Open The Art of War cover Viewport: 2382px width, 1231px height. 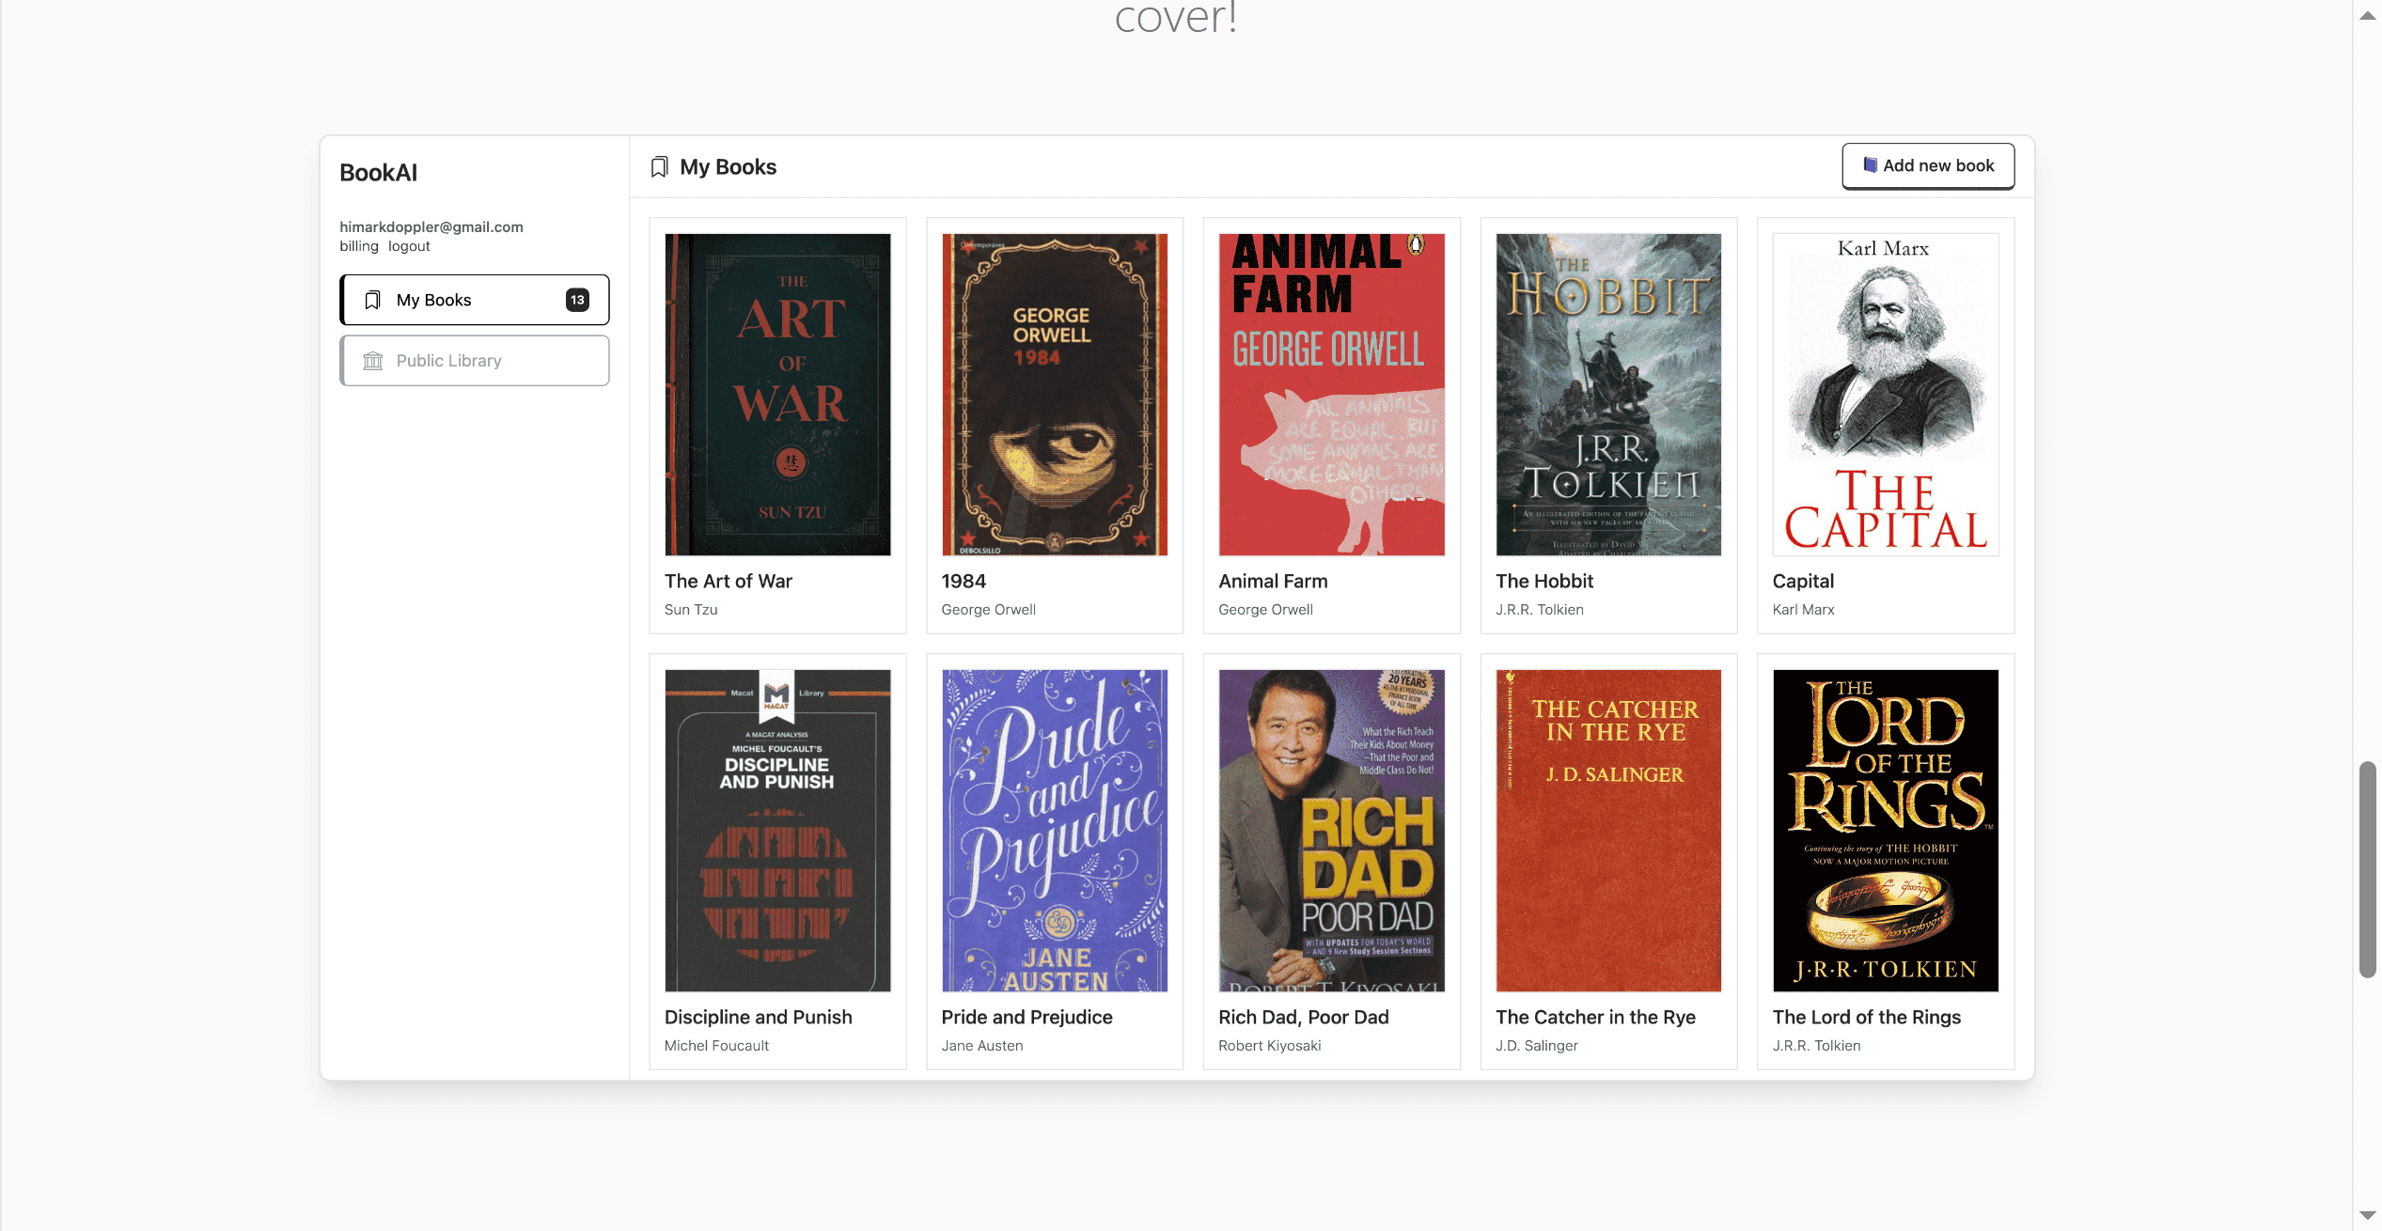tap(777, 395)
